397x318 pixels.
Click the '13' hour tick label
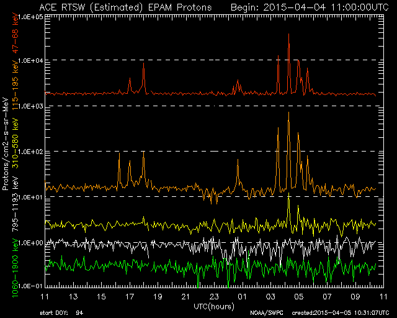[73, 296]
